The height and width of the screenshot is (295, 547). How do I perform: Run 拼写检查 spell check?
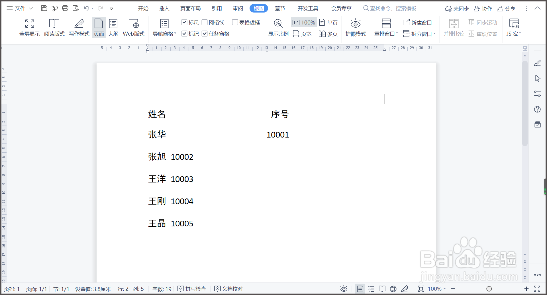[192, 289]
